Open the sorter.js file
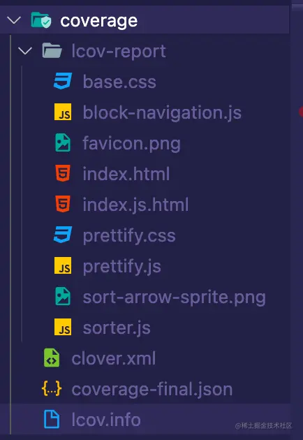 coord(117,328)
